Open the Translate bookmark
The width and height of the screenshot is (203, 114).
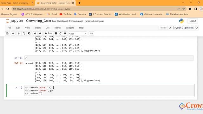point(80,14)
